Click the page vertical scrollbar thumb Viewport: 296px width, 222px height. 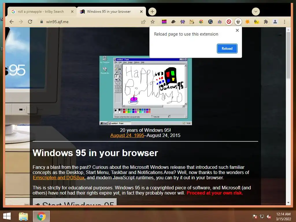pos(288,55)
